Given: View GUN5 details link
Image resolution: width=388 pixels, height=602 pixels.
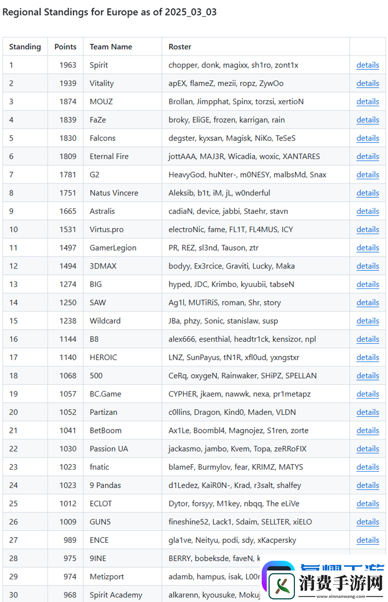Looking at the screenshot, I should [x=368, y=522].
